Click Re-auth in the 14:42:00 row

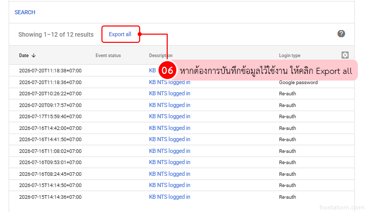click(x=287, y=128)
